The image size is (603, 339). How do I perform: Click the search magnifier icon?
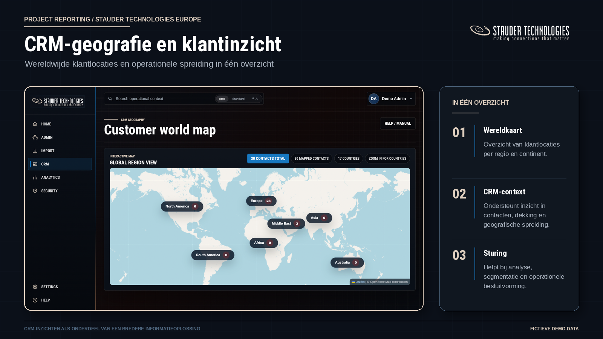point(110,99)
